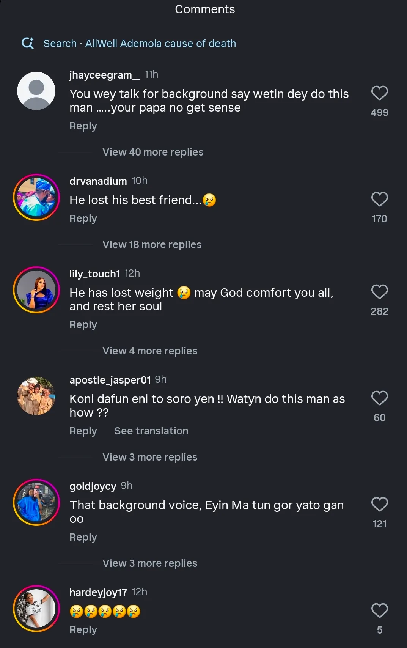
Task: Like hardeyjoy17's crying emoji comment
Action: pyautogui.click(x=379, y=611)
